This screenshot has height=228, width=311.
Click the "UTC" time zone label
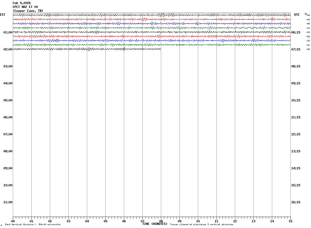[x=297, y=15]
